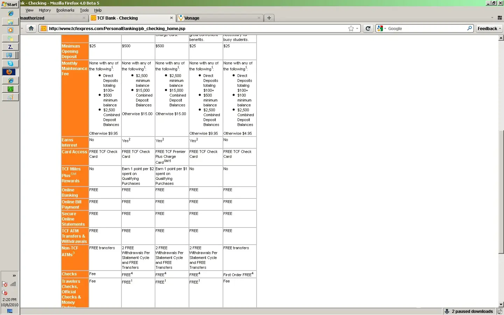Reload the page with the refresh button
The width and height of the screenshot is (504, 315).
[x=368, y=28]
